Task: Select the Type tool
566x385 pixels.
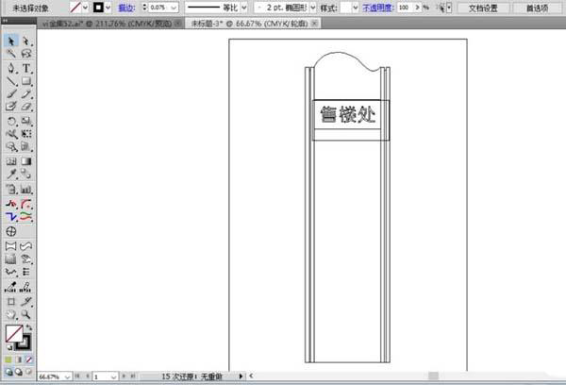Action: point(26,68)
